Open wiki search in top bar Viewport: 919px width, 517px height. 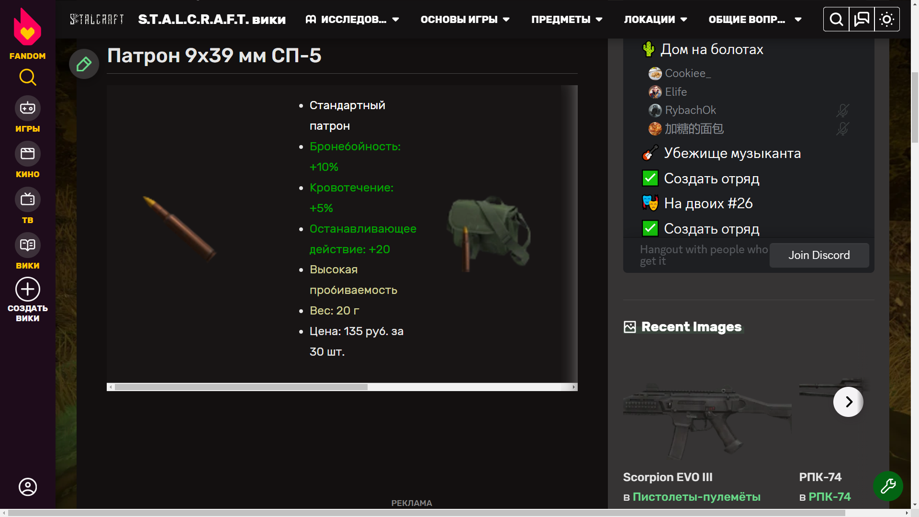point(836,20)
